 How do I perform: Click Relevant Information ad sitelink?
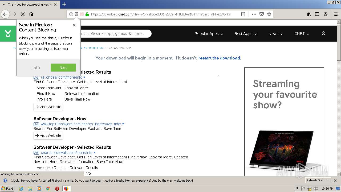(x=82, y=94)
